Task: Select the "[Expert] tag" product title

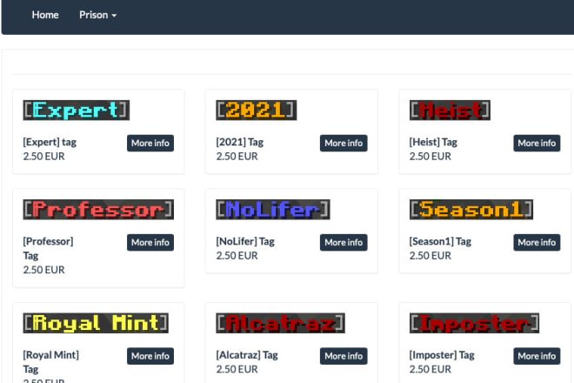Action: point(50,142)
